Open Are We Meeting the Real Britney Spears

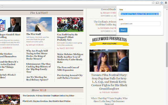pyautogui.click(x=37, y=78)
